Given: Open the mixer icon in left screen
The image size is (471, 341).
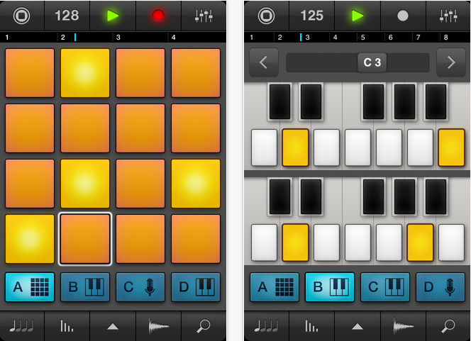Looking at the screenshot, I should pos(204,16).
